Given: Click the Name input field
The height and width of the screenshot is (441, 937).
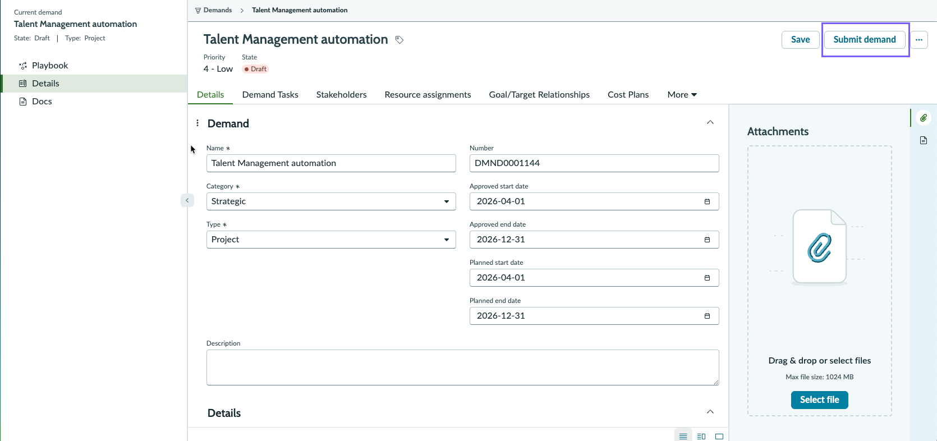Looking at the screenshot, I should [x=331, y=163].
